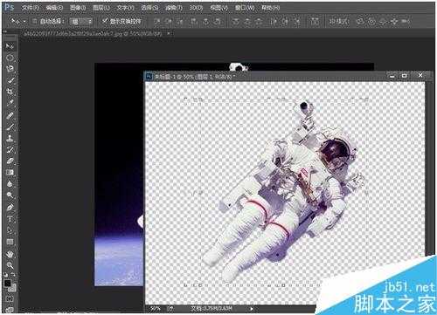Open the 滤镜(T) menu
Viewport: 437px width, 315px height.
pyautogui.click(x=174, y=8)
